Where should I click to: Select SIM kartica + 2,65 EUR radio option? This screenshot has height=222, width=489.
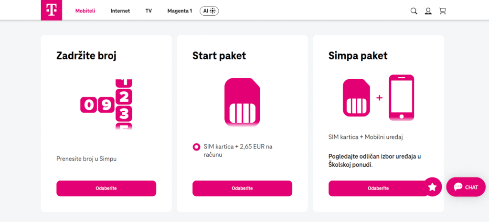click(196, 147)
